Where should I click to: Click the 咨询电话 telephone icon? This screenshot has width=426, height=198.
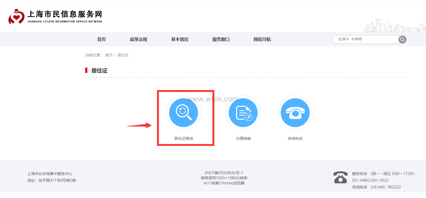[x=295, y=112]
